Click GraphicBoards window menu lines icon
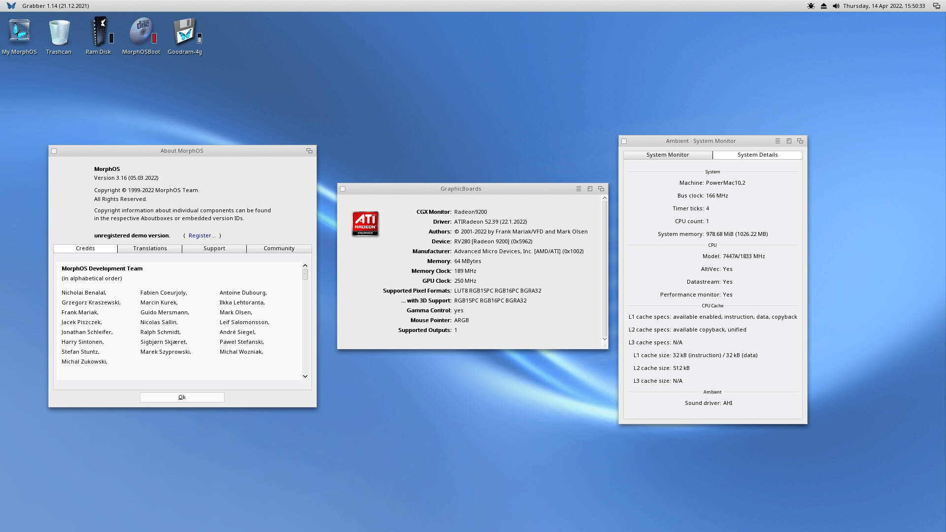The image size is (946, 532). coord(578,189)
